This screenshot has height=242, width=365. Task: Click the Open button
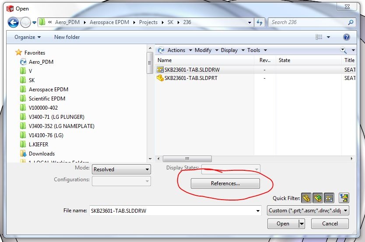pyautogui.click(x=283, y=224)
